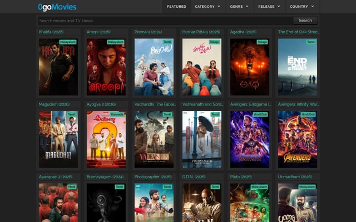Viewport: 356px width, 222px height.
Task: Select the Photographer movie poster
Action: point(154,203)
